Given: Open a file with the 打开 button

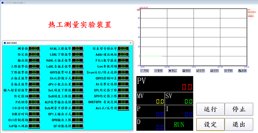Looking at the screenshot, I should pyautogui.click(x=200, y=71).
